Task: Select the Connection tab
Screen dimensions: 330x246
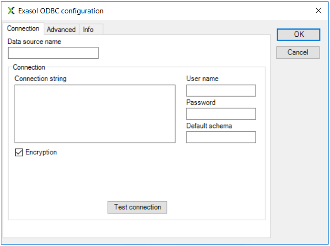Action: 23,29
